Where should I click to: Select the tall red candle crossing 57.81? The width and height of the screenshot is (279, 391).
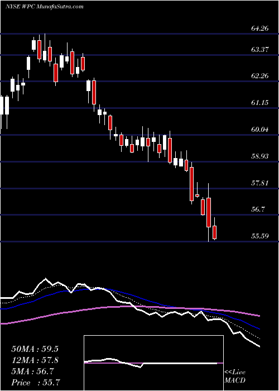coord(191,184)
